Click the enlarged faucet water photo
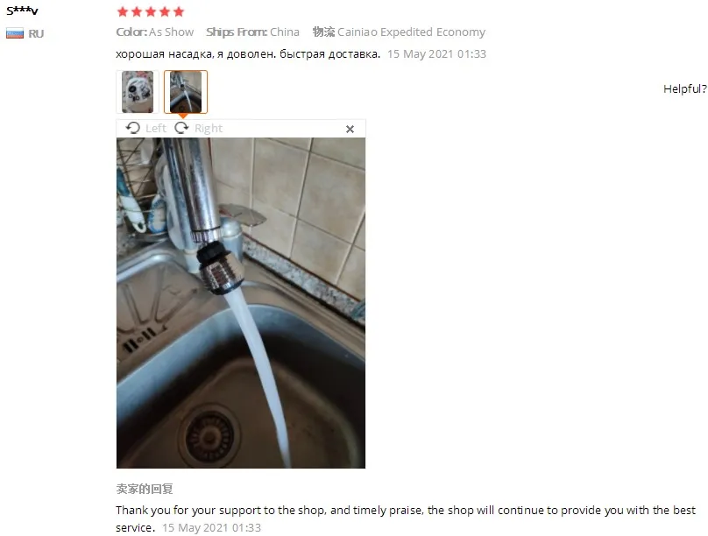 [x=241, y=303]
